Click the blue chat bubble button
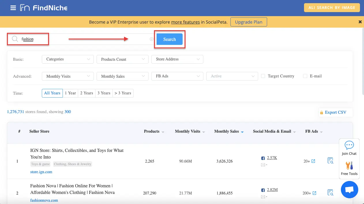The image size is (364, 204). tap(349, 189)
